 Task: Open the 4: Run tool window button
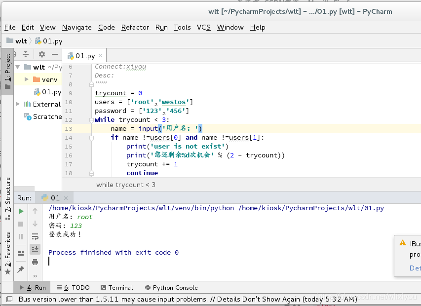click(32, 287)
